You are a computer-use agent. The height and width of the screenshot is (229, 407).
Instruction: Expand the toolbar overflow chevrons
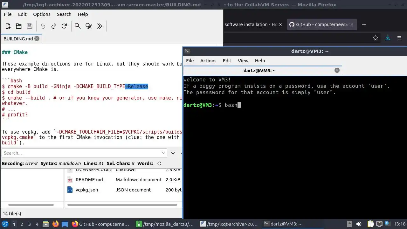click(100, 26)
